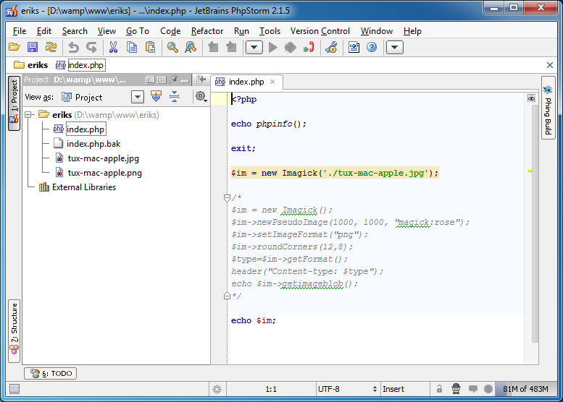Screen dimensions: 563x402
Task: Open the Tools menu
Action: pyautogui.click(x=270, y=31)
